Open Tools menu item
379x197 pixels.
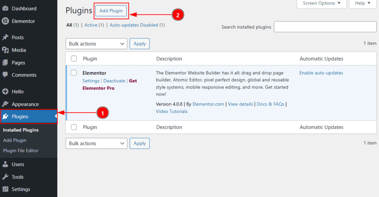click(x=18, y=177)
